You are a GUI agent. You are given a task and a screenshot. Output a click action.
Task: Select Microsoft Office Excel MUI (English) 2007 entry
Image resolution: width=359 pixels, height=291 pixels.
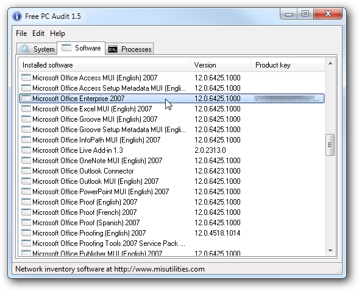92,109
